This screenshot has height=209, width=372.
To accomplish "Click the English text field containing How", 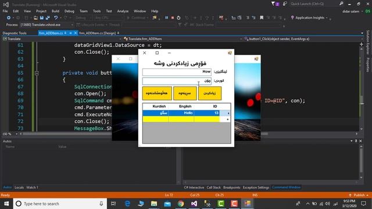I will 177,72.
